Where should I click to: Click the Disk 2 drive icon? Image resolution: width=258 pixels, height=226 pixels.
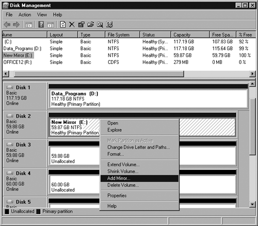tap(10, 116)
